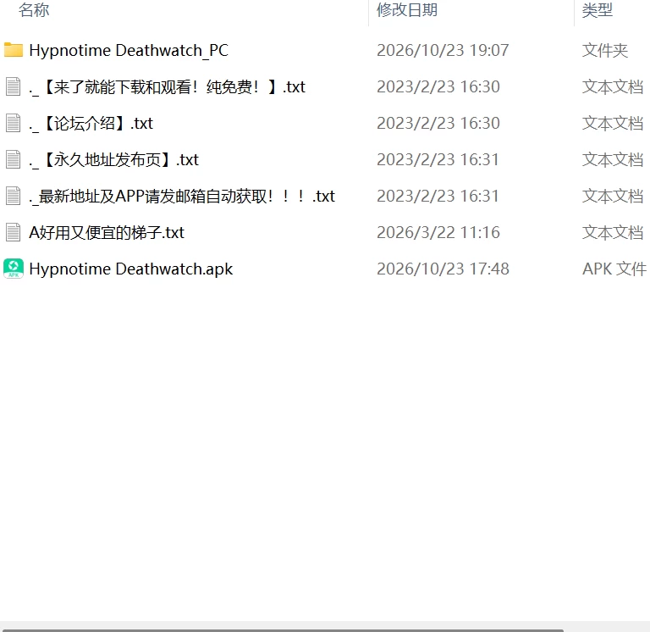Click 文本文档 type in 永久地址发布页 row
This screenshot has height=632, width=650.
(613, 160)
